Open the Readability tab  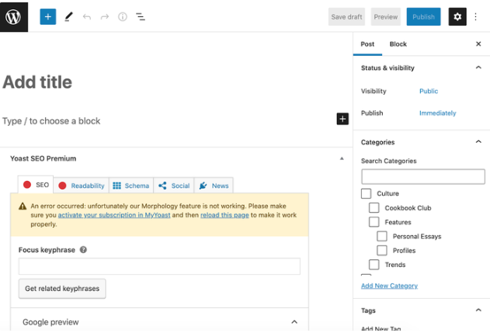[x=82, y=186]
